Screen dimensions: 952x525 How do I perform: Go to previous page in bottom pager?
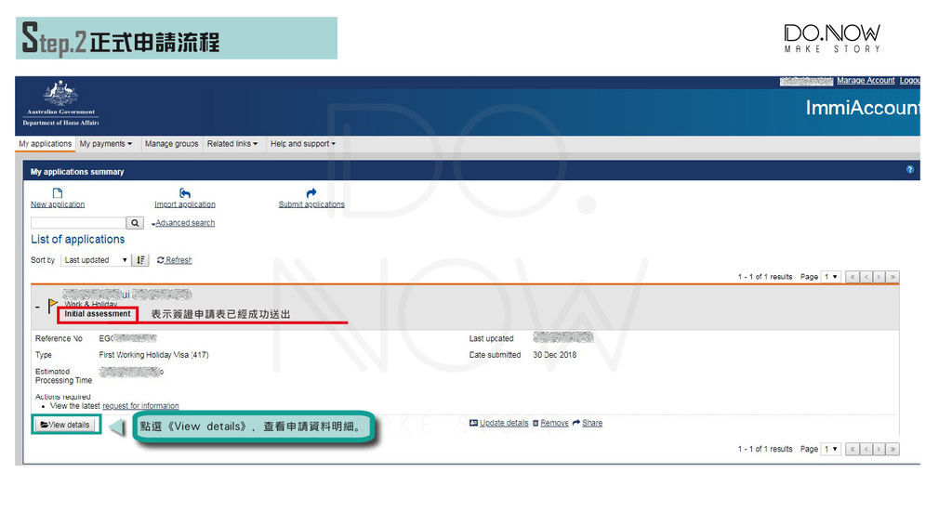(866, 449)
